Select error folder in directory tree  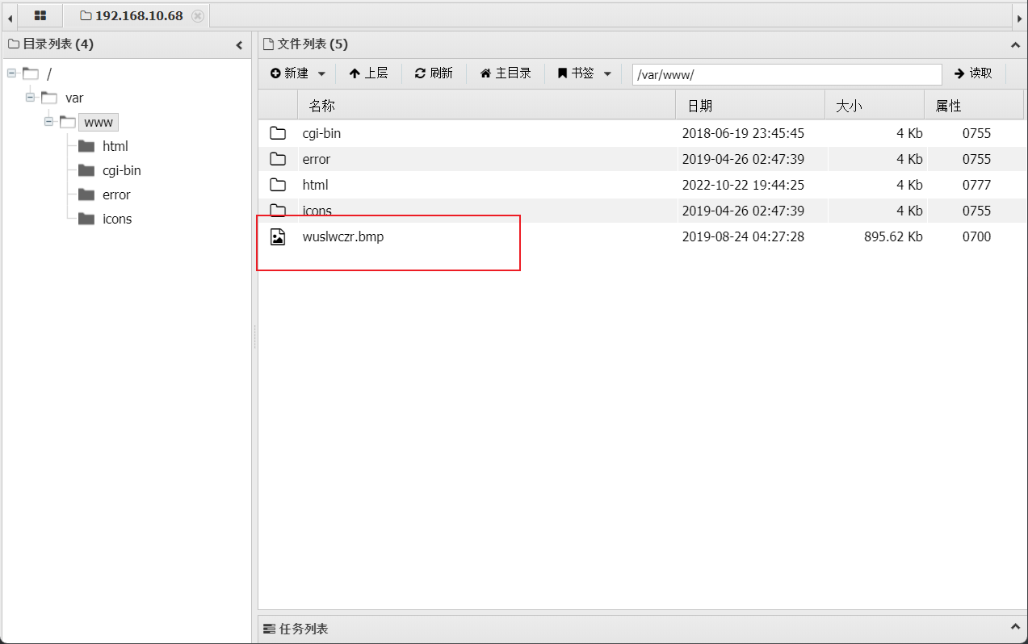(116, 194)
